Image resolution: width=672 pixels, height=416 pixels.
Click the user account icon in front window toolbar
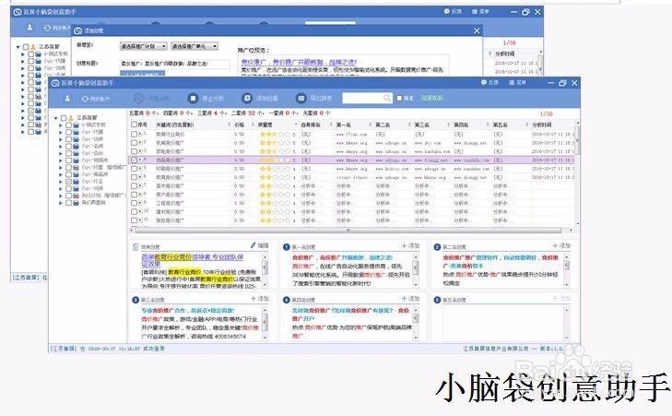click(67, 98)
